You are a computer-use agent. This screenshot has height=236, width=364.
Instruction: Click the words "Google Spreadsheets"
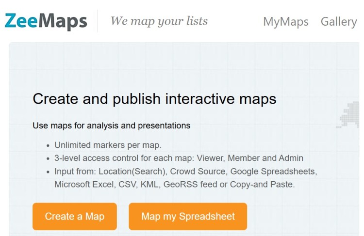273,171
